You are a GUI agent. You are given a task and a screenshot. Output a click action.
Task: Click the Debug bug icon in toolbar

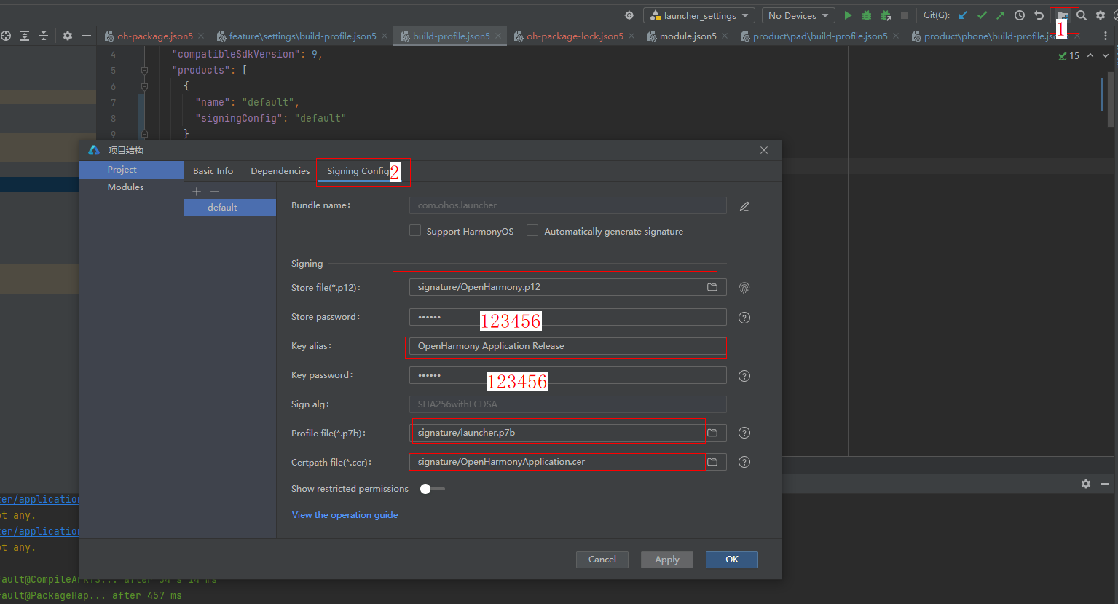point(867,15)
